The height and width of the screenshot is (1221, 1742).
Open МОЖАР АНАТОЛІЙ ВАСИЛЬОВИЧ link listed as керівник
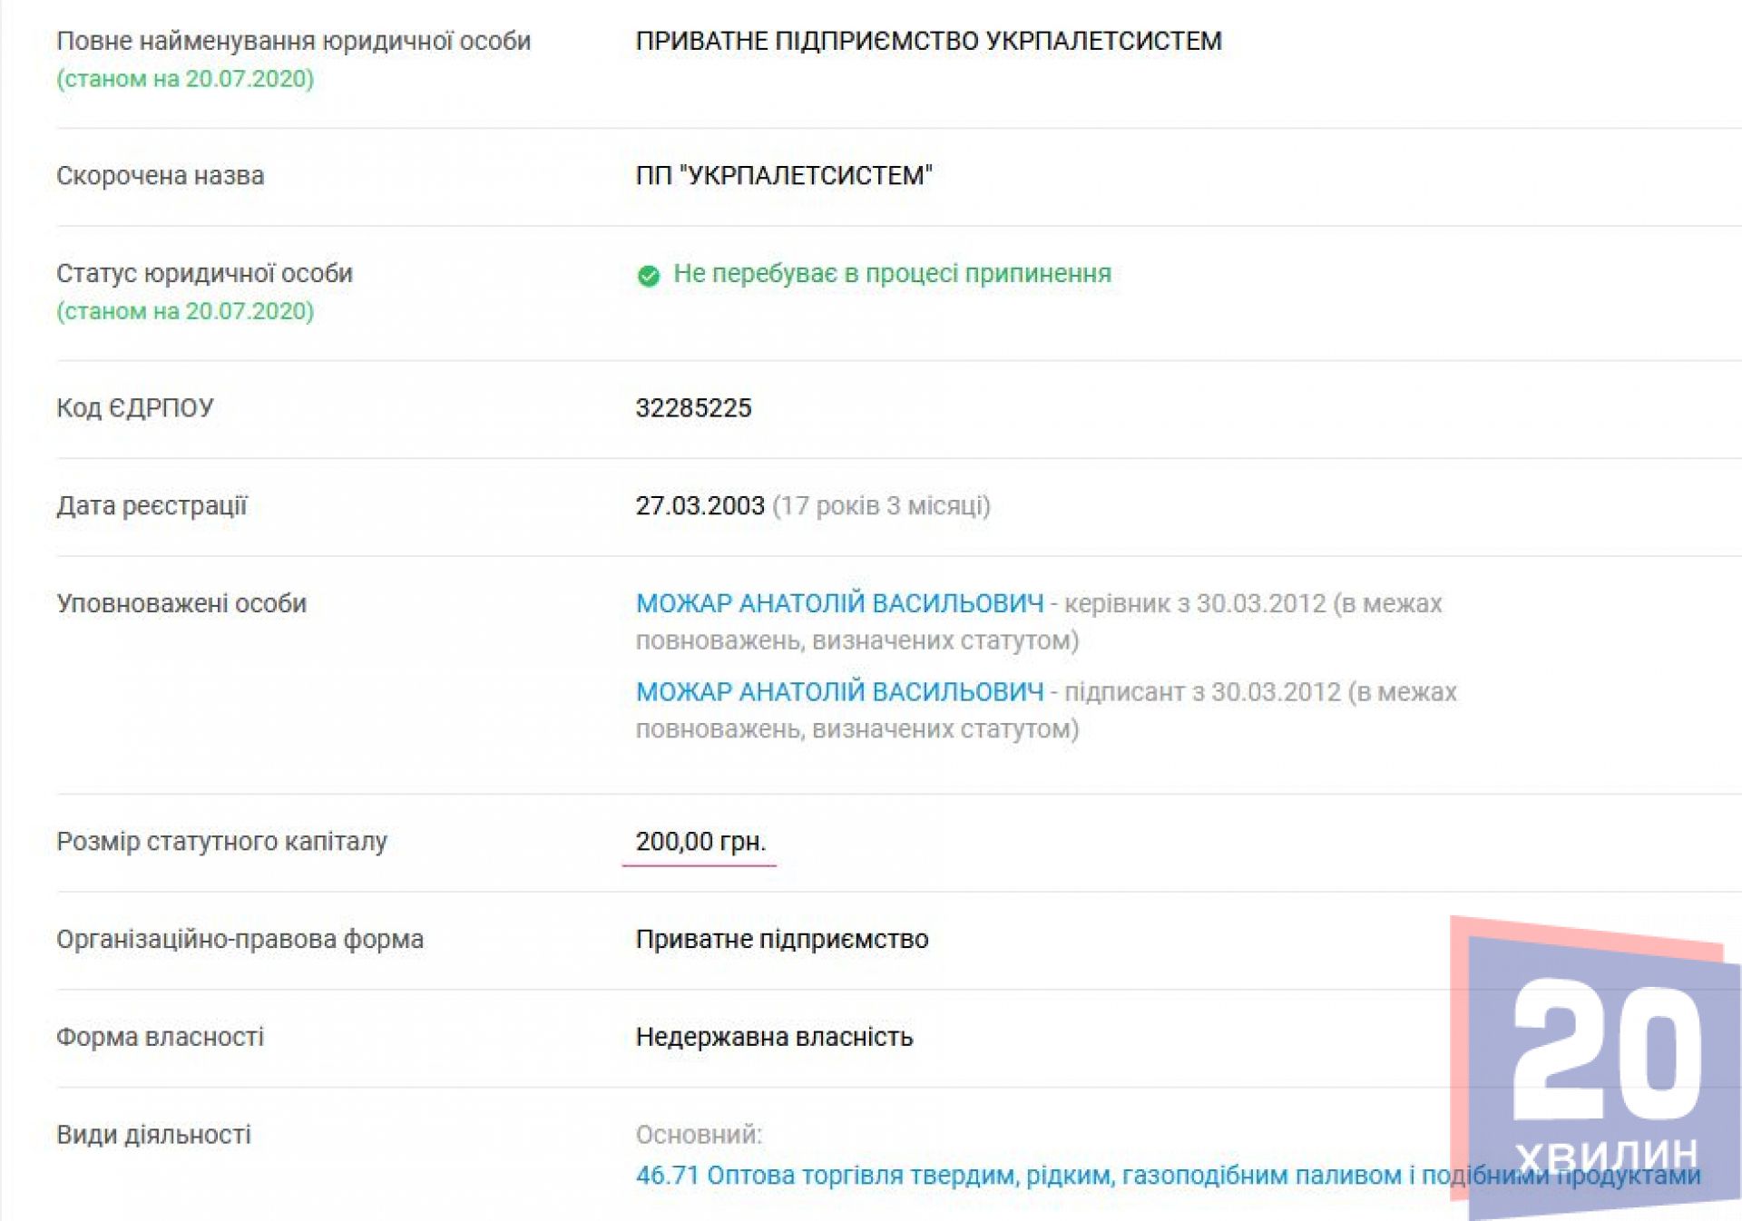pyautogui.click(x=839, y=603)
